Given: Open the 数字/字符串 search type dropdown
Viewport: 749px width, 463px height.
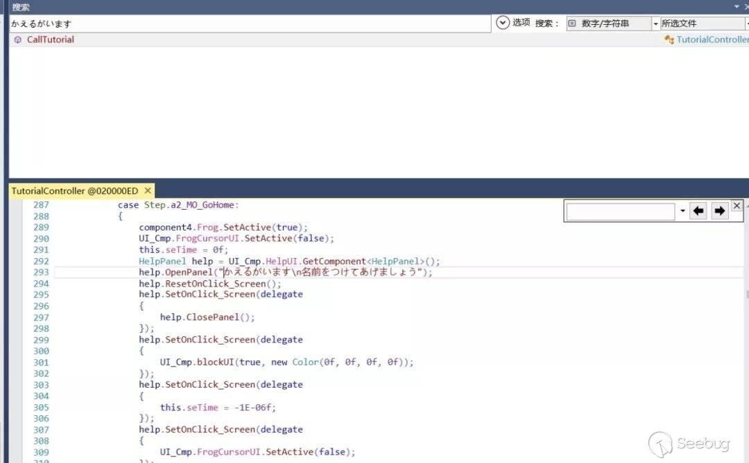Looking at the screenshot, I should (x=608, y=24).
